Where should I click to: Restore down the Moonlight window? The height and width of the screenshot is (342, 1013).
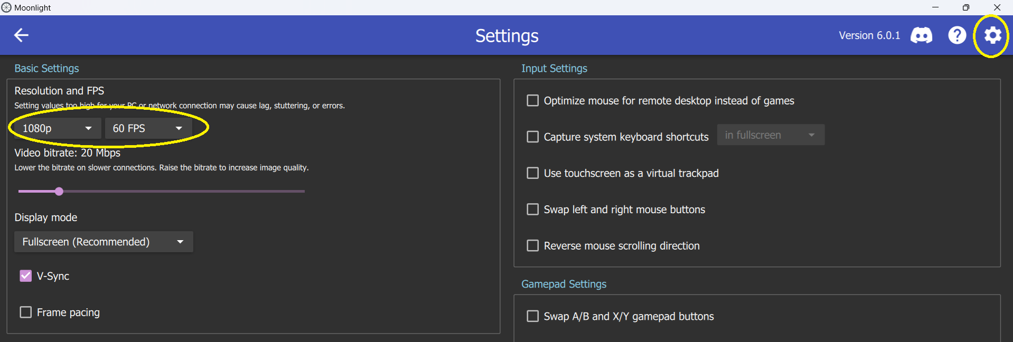tap(966, 7)
